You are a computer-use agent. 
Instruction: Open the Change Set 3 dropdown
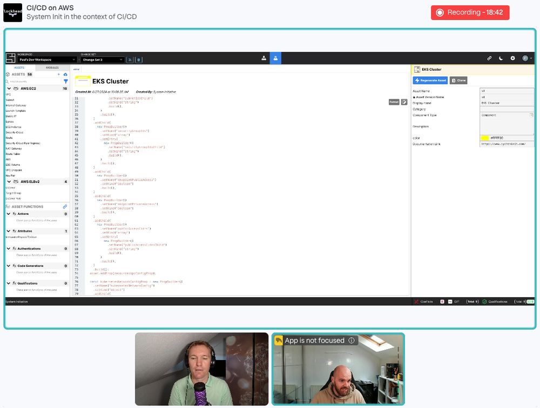tap(102, 59)
